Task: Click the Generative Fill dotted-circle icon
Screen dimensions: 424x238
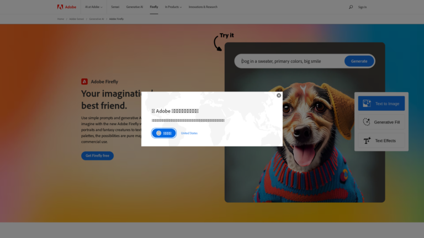Action: tap(367, 122)
